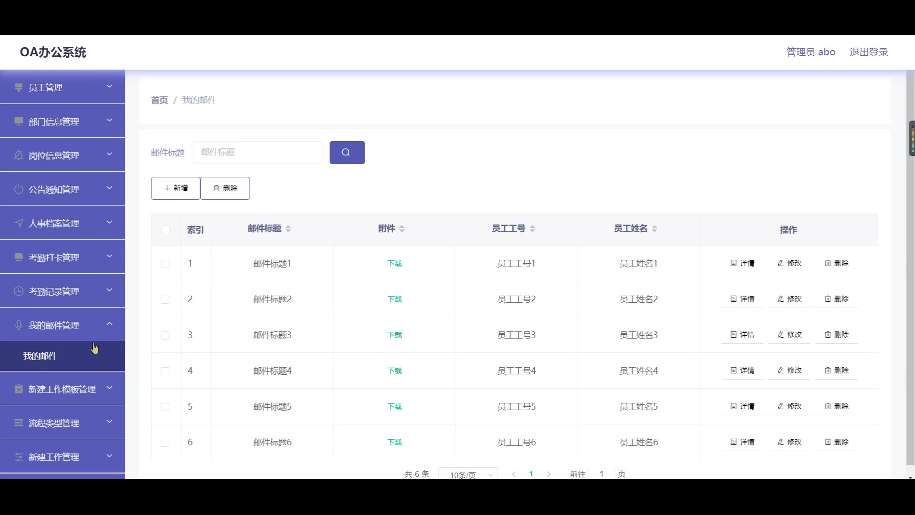Select 我的邮件 submenu item
This screenshot has width=915, height=515.
click(41, 356)
